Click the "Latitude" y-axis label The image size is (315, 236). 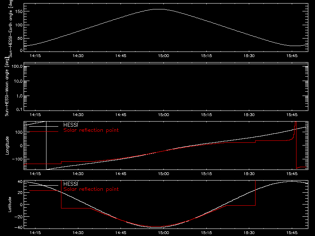tap(9, 205)
